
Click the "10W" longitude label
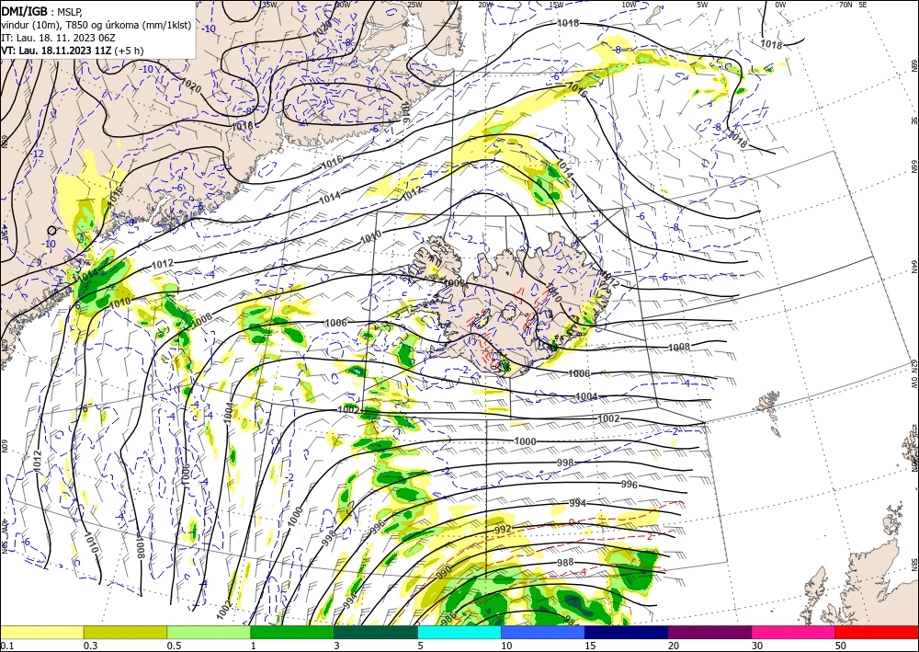(629, 5)
